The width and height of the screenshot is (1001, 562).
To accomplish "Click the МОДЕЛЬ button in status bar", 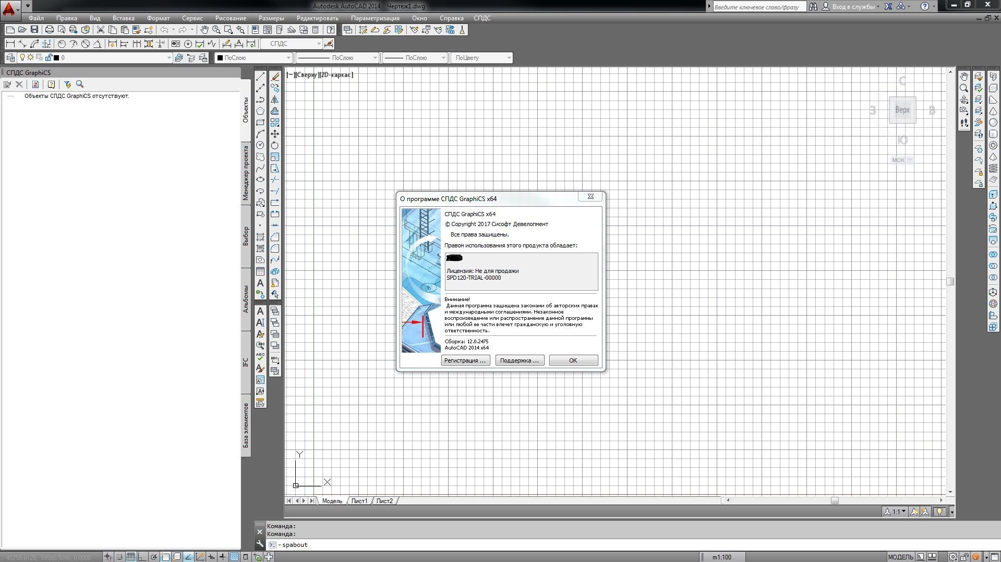I will click(900, 557).
